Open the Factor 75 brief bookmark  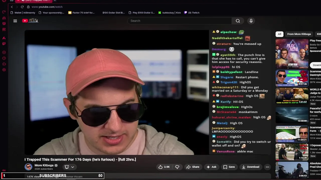point(81,13)
